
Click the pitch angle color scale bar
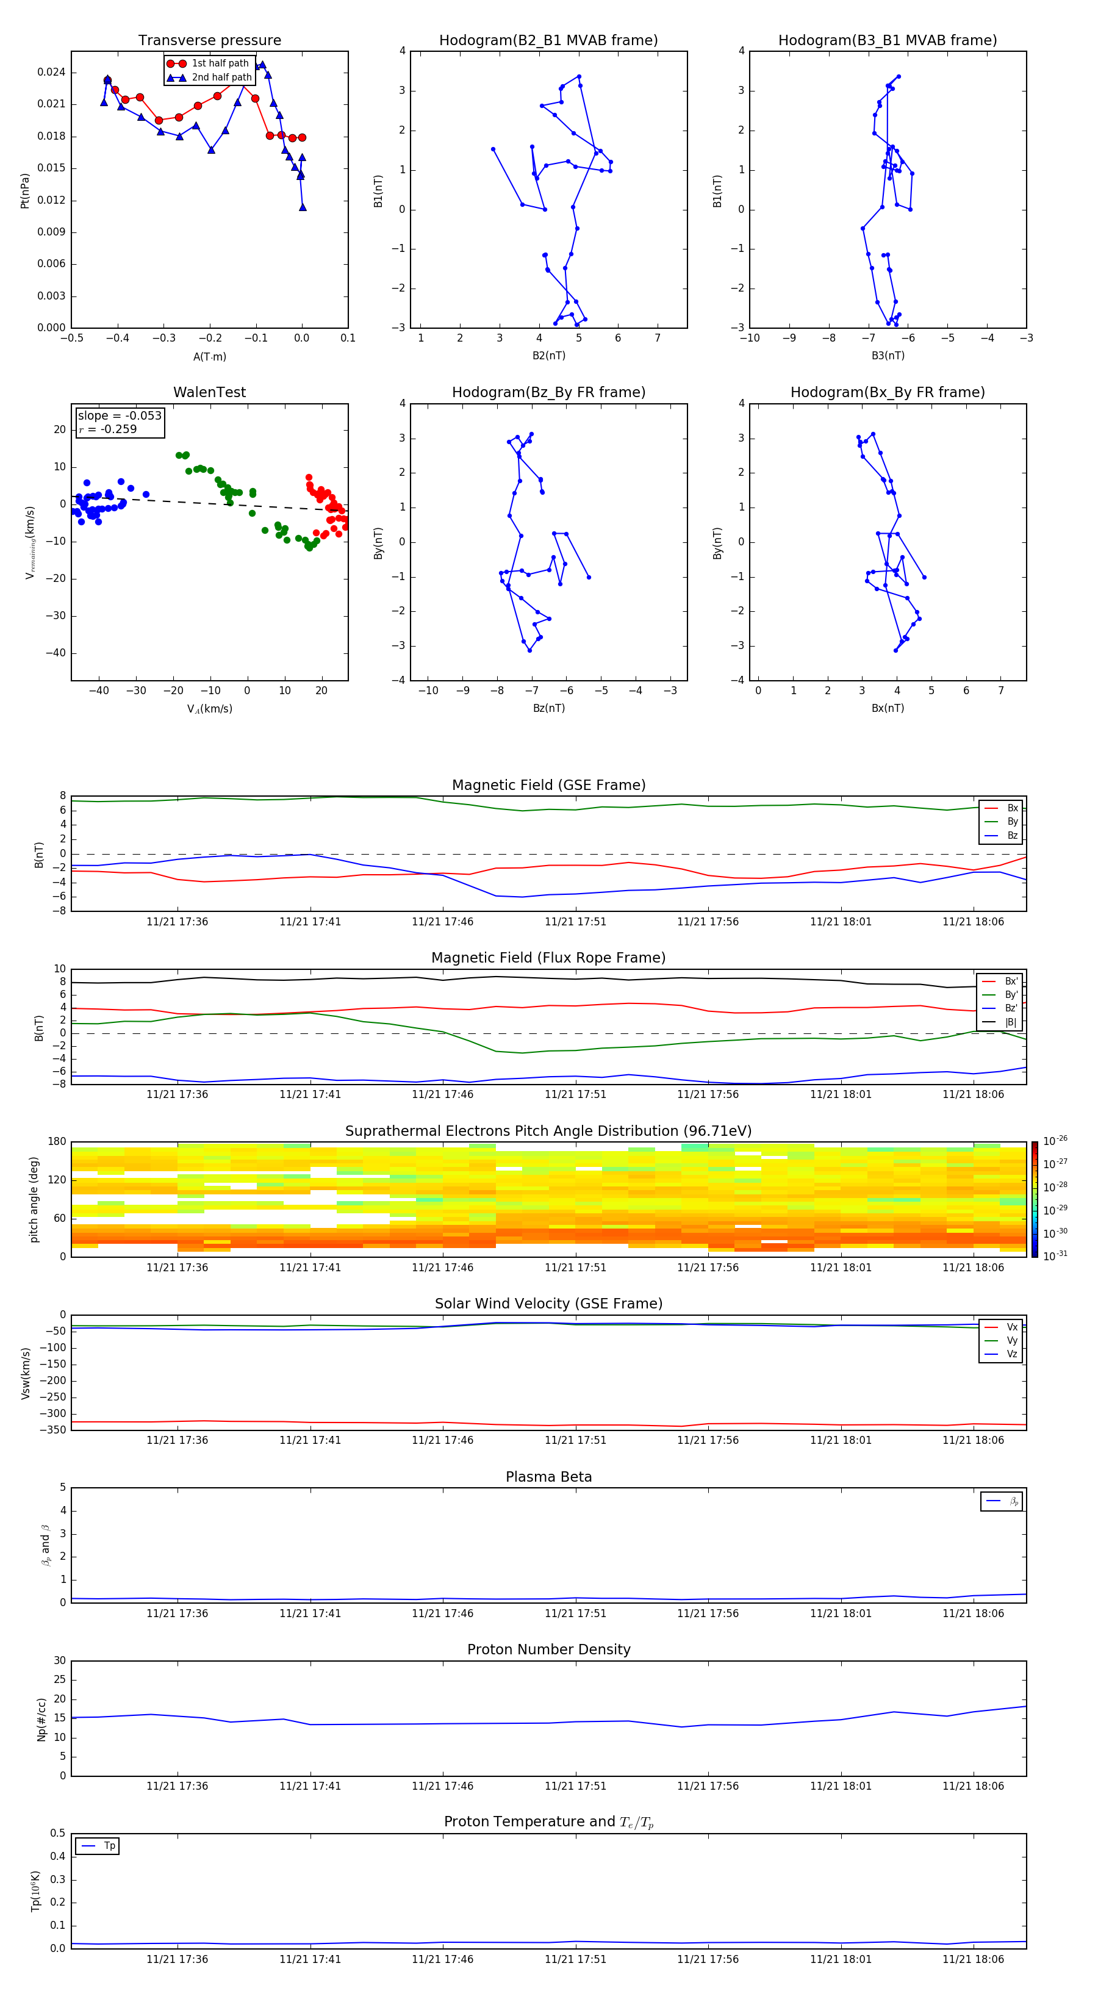click(x=1035, y=1199)
